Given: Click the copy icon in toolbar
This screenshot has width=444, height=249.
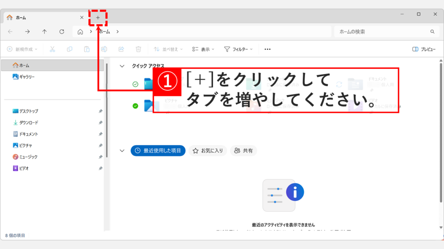Looking at the screenshot, I should click(x=69, y=49).
